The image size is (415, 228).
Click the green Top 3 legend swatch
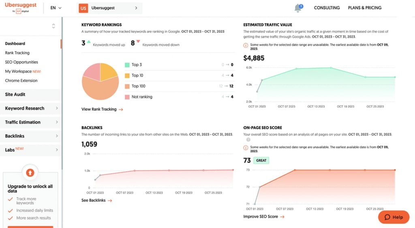127,65
